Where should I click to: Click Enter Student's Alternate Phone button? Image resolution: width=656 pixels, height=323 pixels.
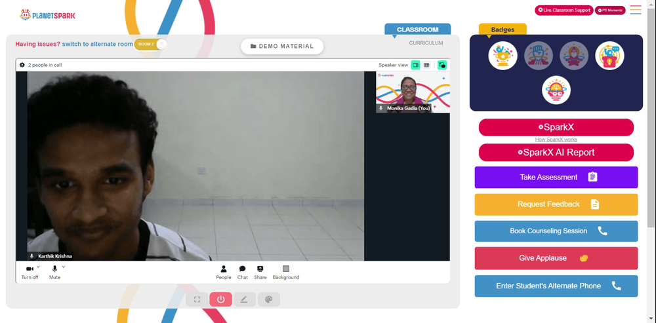pyautogui.click(x=556, y=286)
